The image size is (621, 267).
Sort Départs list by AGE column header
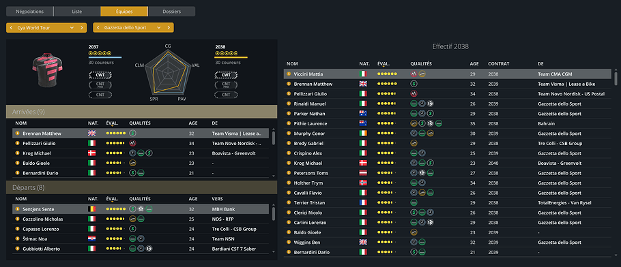point(193,199)
